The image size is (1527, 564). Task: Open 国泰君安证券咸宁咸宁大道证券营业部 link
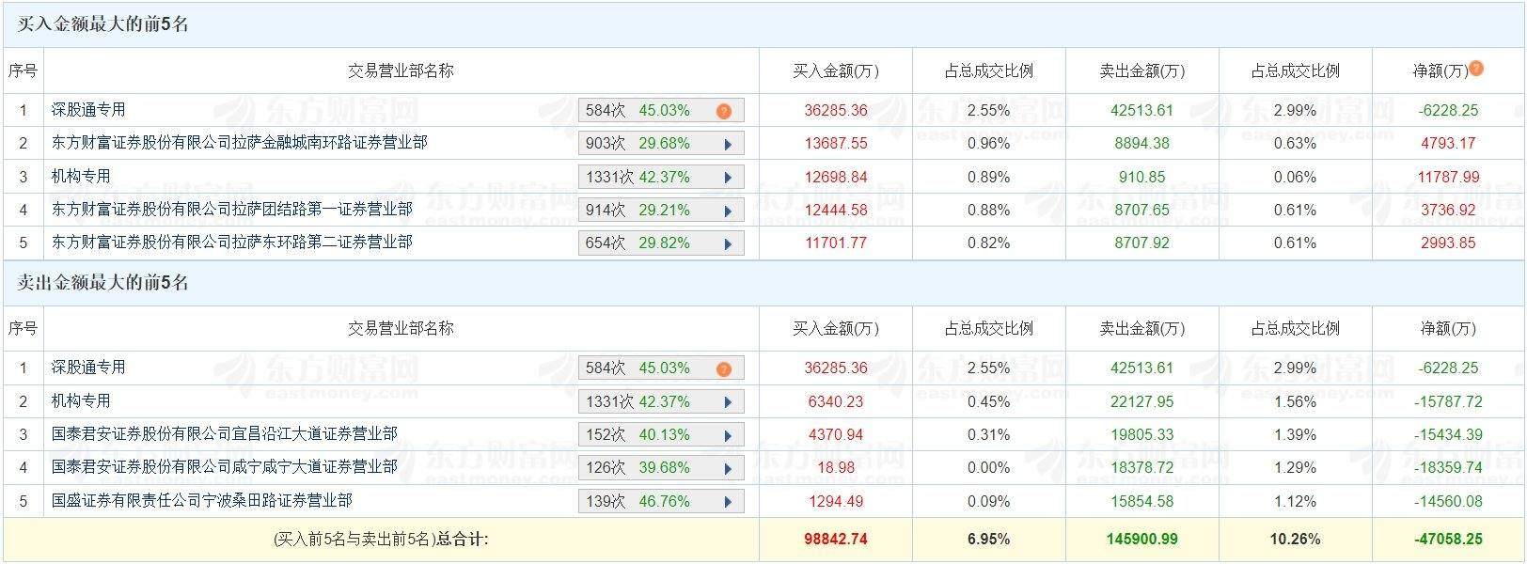(224, 467)
